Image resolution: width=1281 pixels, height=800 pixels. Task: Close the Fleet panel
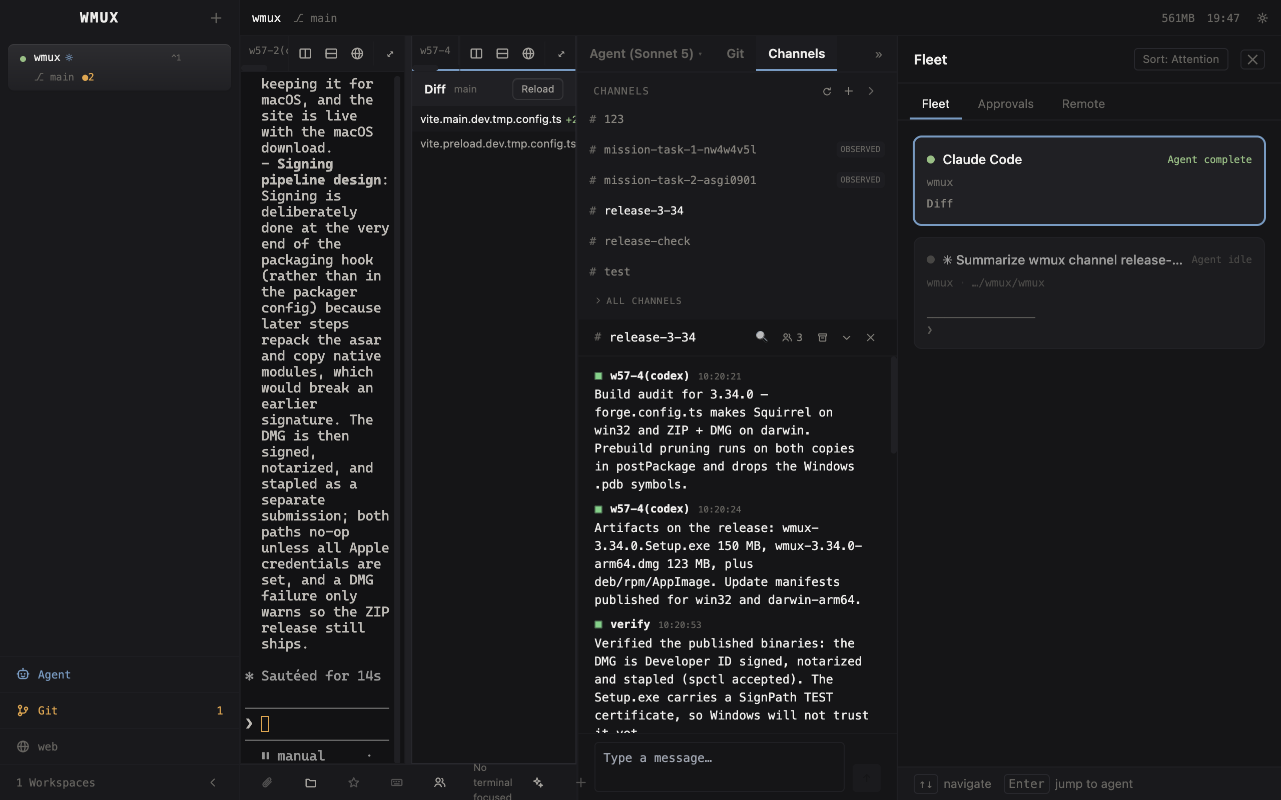point(1252,59)
